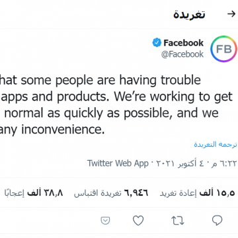Like the tweet with the heart icon

click(x=138, y=220)
